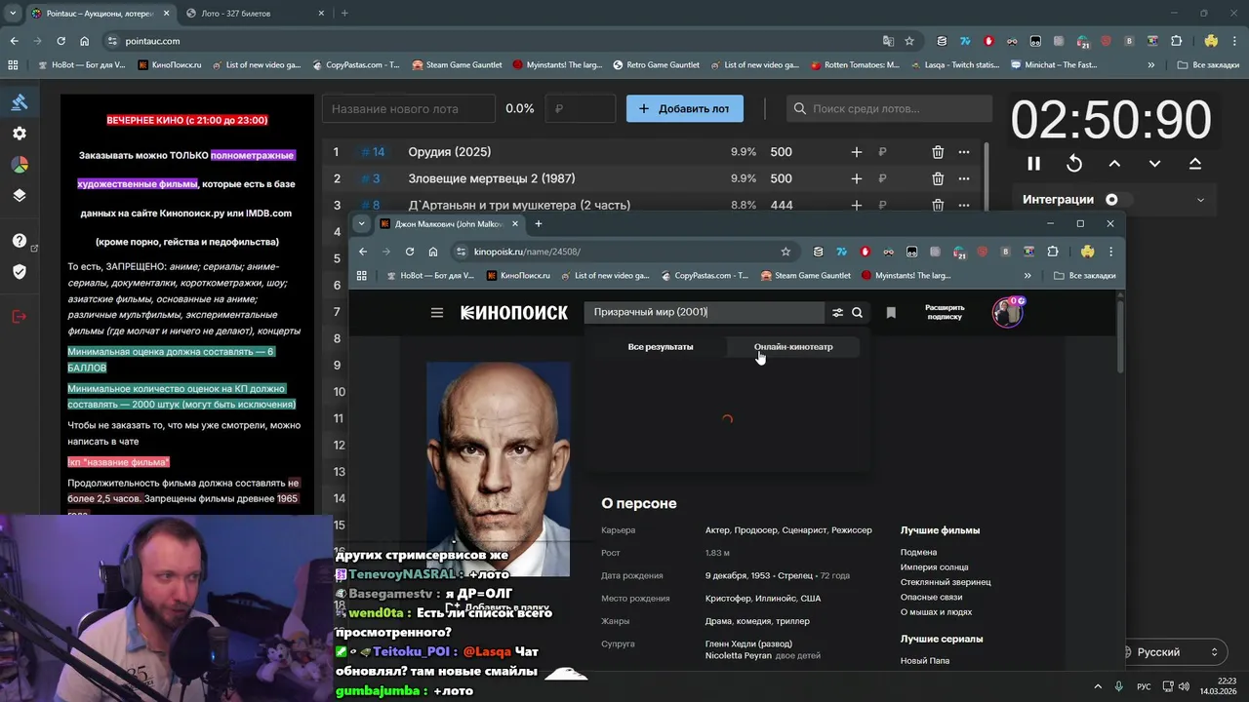Pause the auction timer
The height and width of the screenshot is (702, 1249).
click(1033, 164)
